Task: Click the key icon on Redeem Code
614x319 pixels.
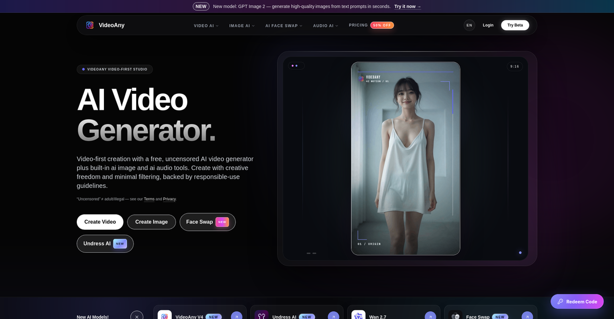Action: [x=560, y=302]
